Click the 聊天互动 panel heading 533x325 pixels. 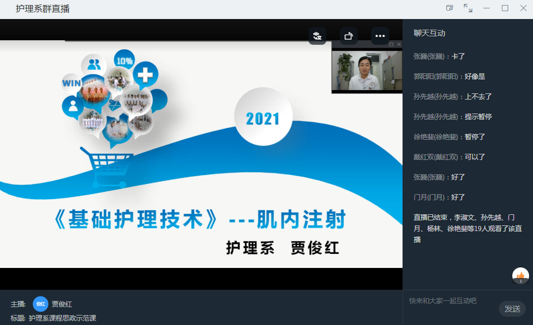429,33
